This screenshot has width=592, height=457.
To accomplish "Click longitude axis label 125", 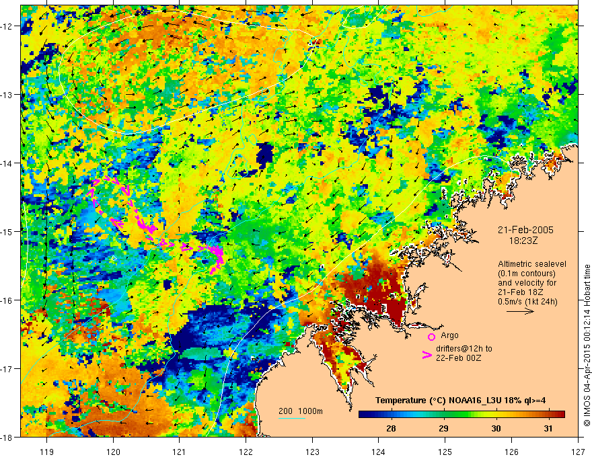I will (x=445, y=452).
